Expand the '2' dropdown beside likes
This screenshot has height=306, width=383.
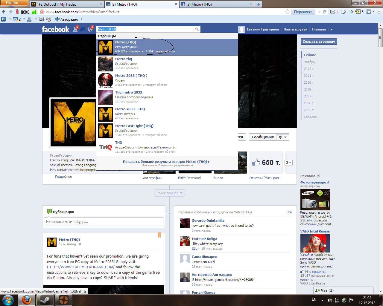click(x=288, y=163)
